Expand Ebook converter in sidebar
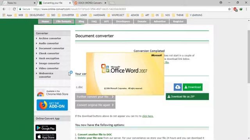 click(x=49, y=54)
